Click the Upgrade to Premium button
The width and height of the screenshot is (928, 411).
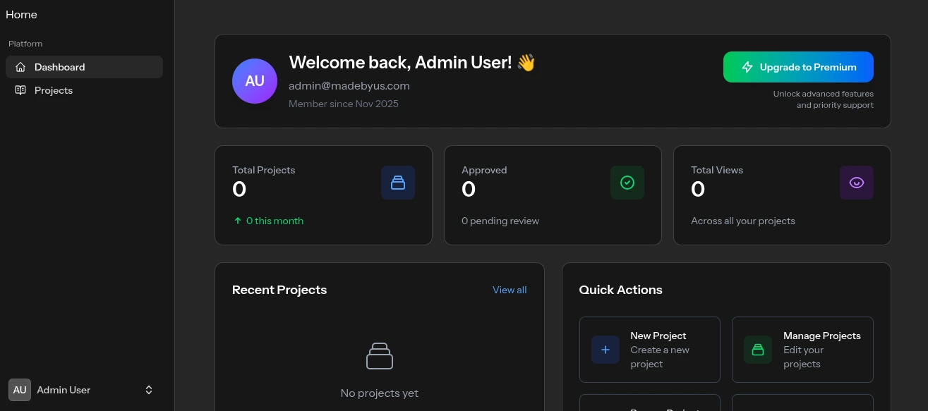[x=798, y=67]
